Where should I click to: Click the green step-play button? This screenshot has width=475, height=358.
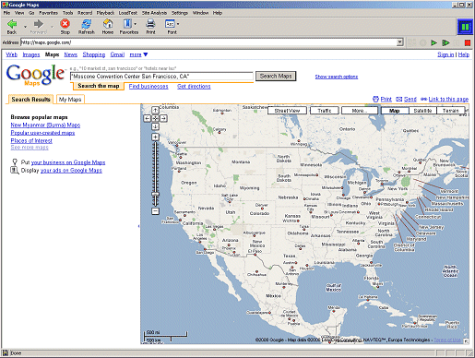pos(445,42)
